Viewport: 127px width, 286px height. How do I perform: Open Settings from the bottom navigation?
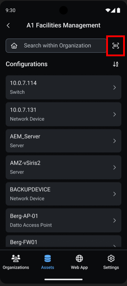click(x=111, y=262)
